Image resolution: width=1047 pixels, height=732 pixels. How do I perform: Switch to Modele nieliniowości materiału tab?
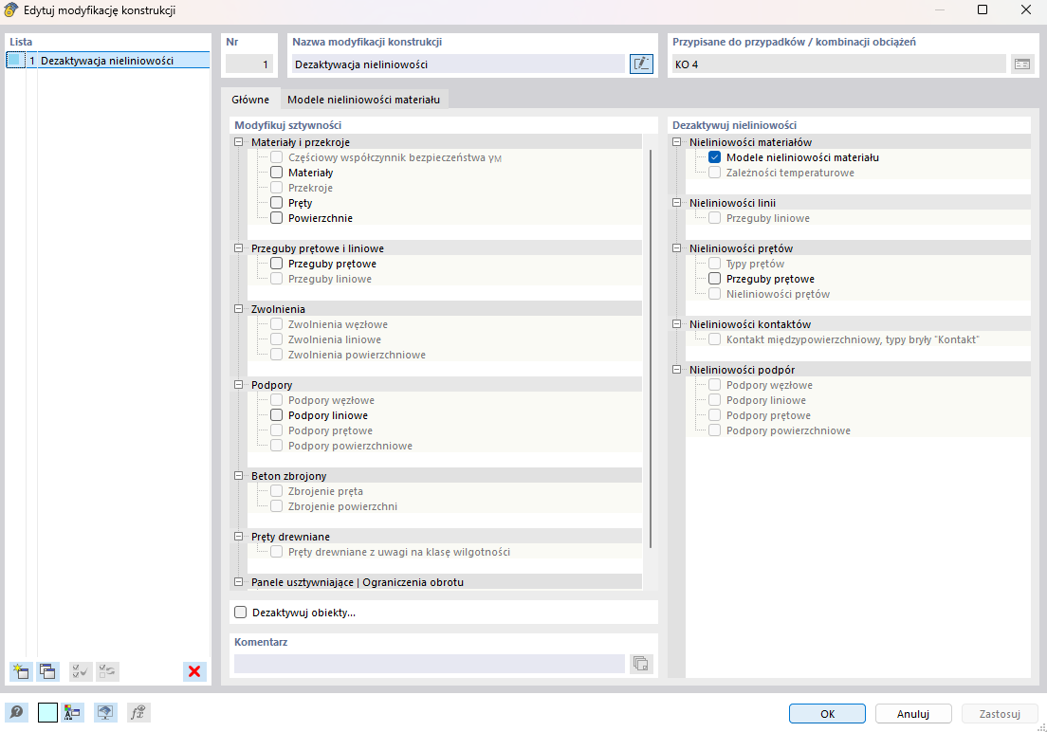[x=363, y=100]
